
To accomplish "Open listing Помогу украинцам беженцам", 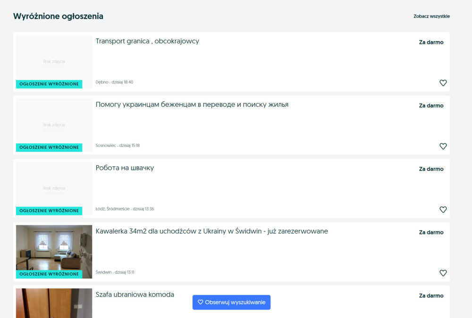I will pos(192,105).
